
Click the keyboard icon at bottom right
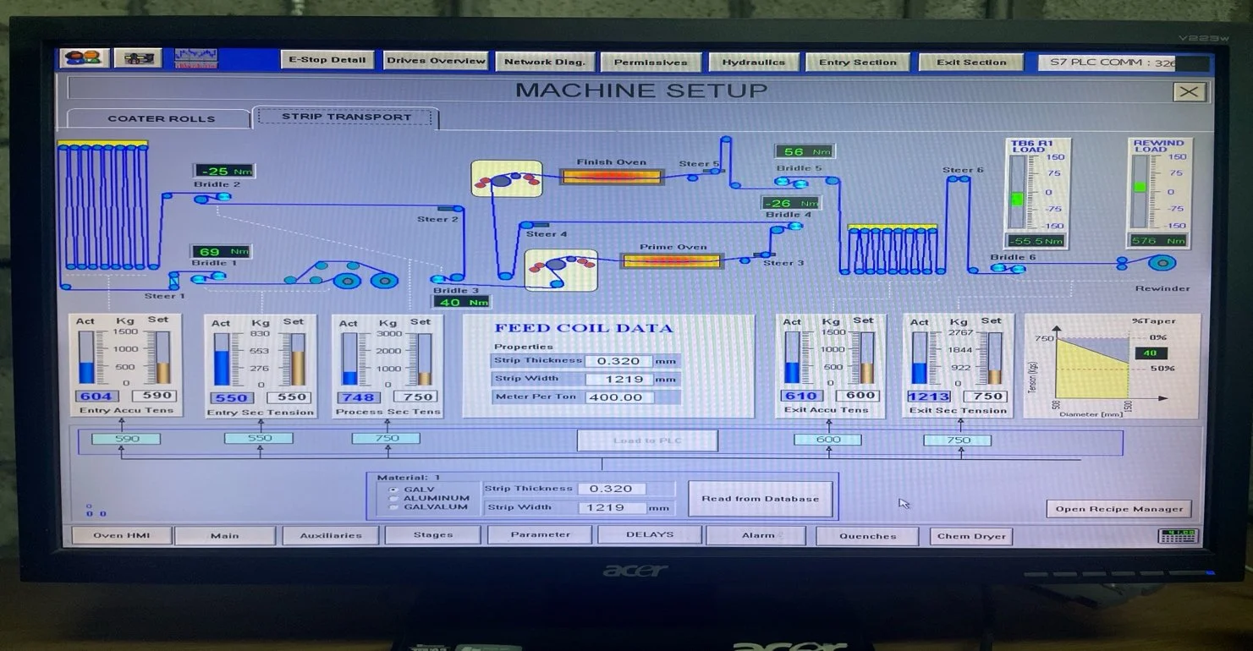click(x=1178, y=535)
